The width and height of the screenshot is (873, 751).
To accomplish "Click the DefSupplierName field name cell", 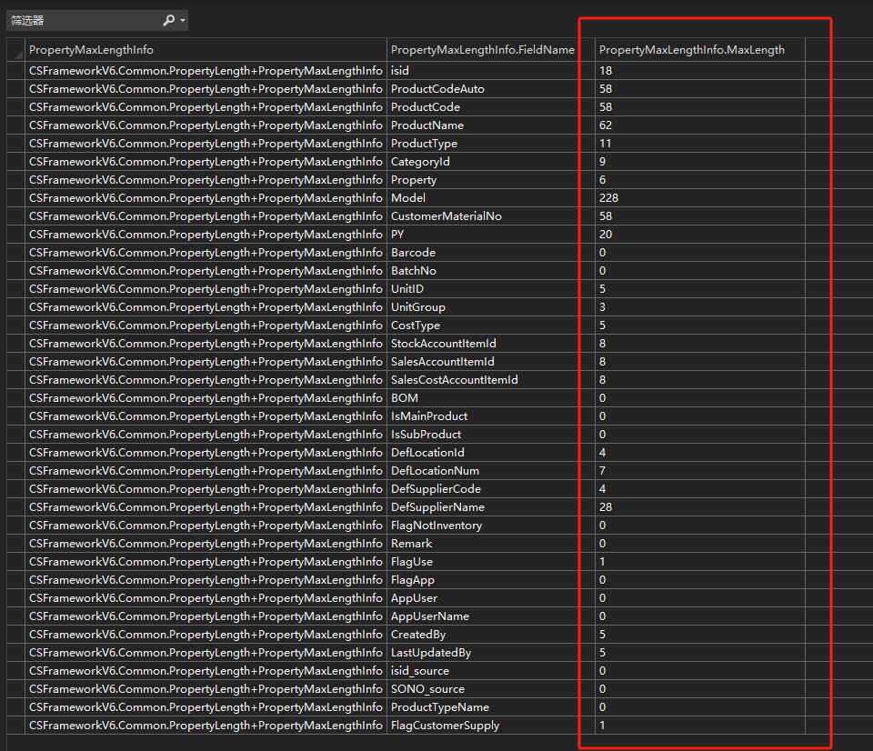I will click(437, 507).
